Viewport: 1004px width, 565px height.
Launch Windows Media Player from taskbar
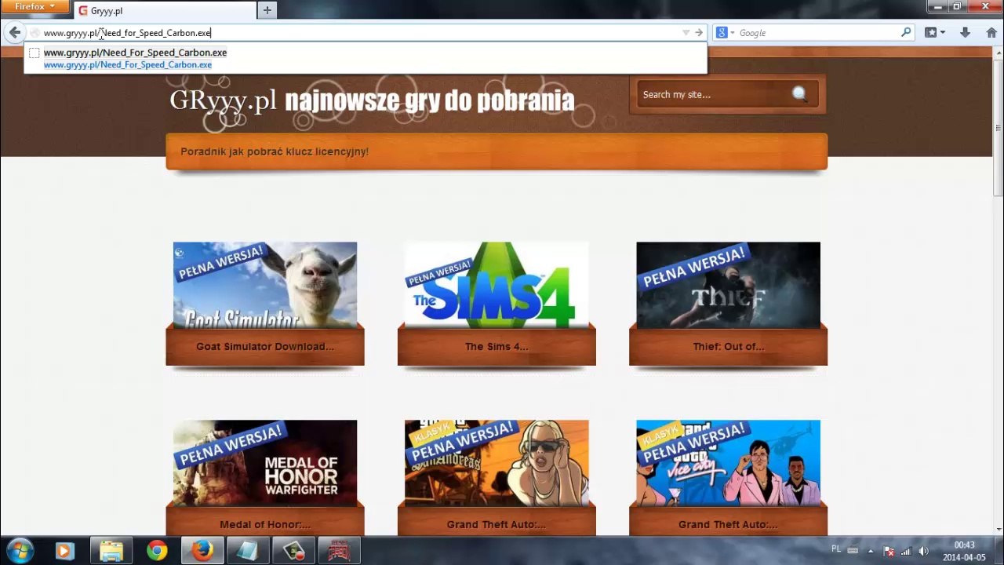coord(65,551)
